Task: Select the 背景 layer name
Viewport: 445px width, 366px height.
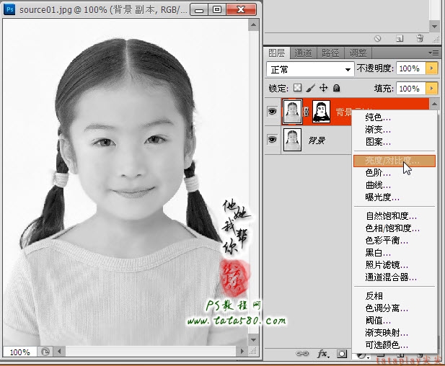Action: [317, 140]
